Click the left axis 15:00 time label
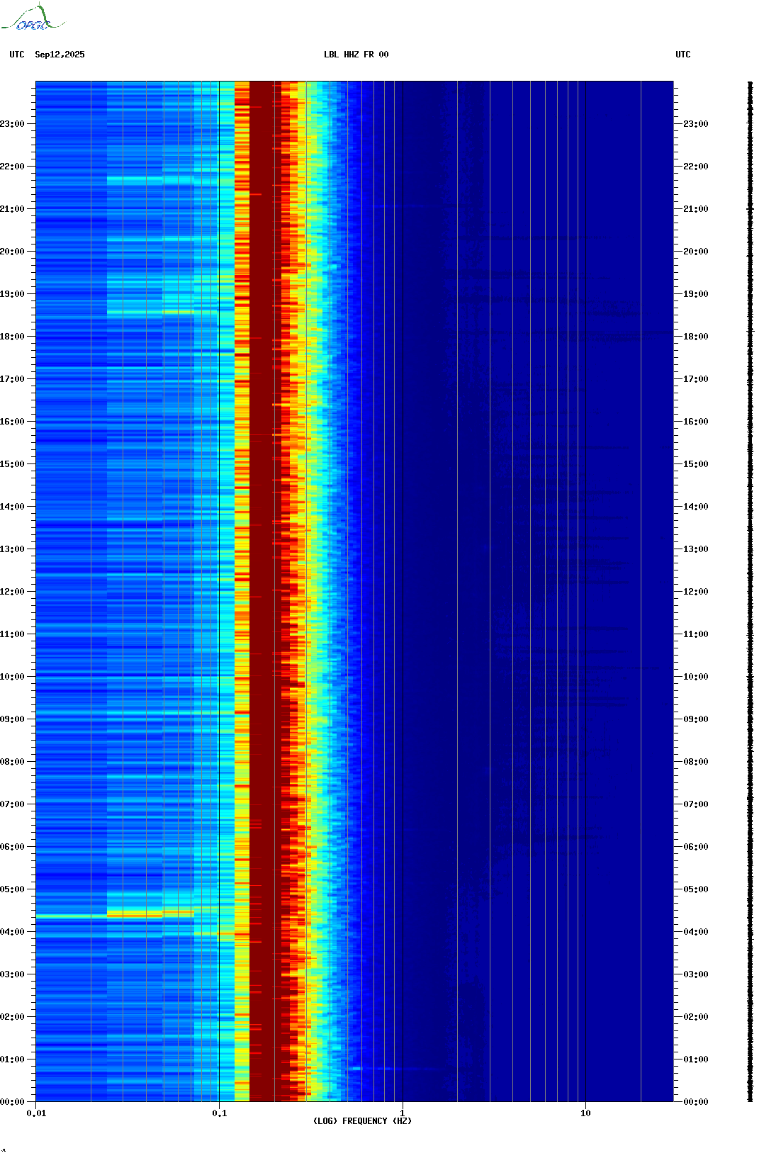The width and height of the screenshot is (781, 1158). (12, 464)
